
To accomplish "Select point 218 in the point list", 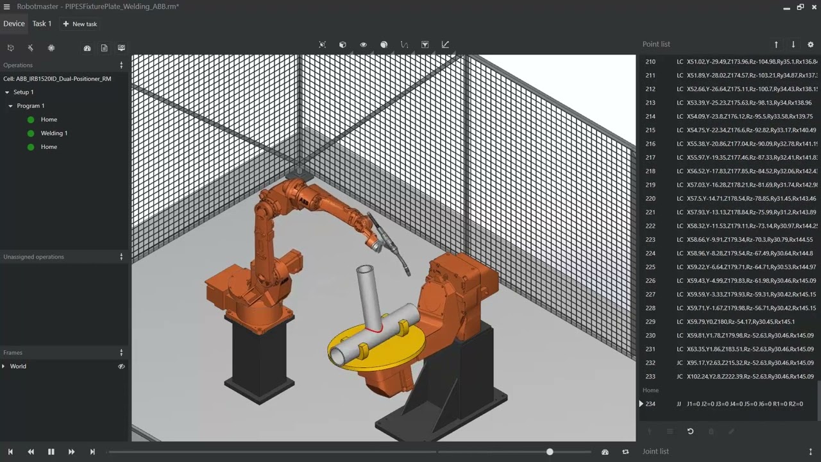I will pyautogui.click(x=729, y=171).
